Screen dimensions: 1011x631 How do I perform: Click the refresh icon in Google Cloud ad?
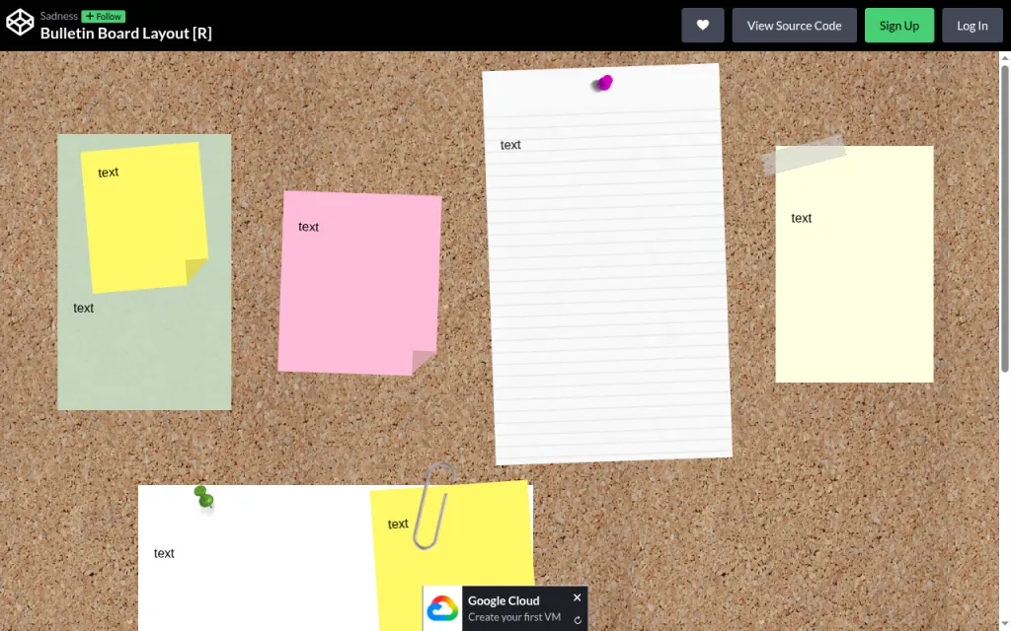578,621
